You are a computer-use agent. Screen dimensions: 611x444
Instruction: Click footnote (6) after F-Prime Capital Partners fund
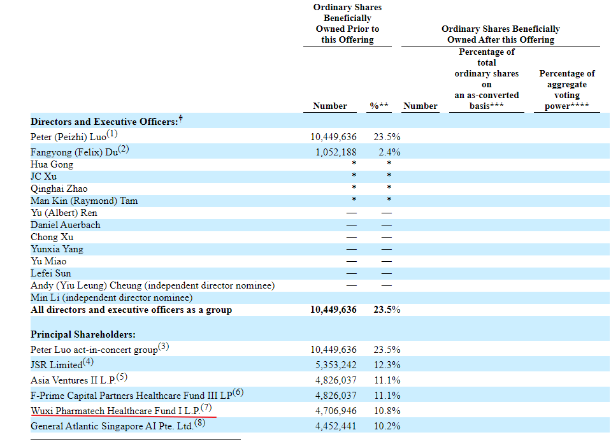pos(238,392)
